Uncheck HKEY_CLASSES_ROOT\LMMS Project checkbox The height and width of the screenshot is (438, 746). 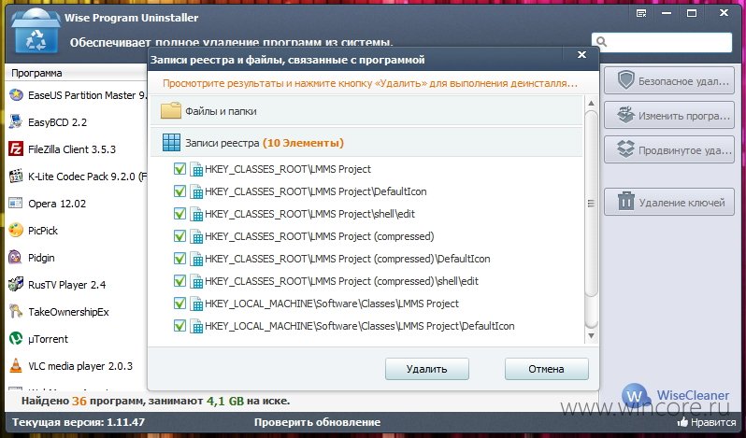click(x=179, y=169)
